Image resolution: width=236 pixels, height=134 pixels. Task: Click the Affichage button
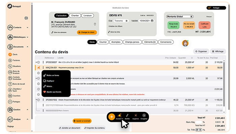point(218,52)
